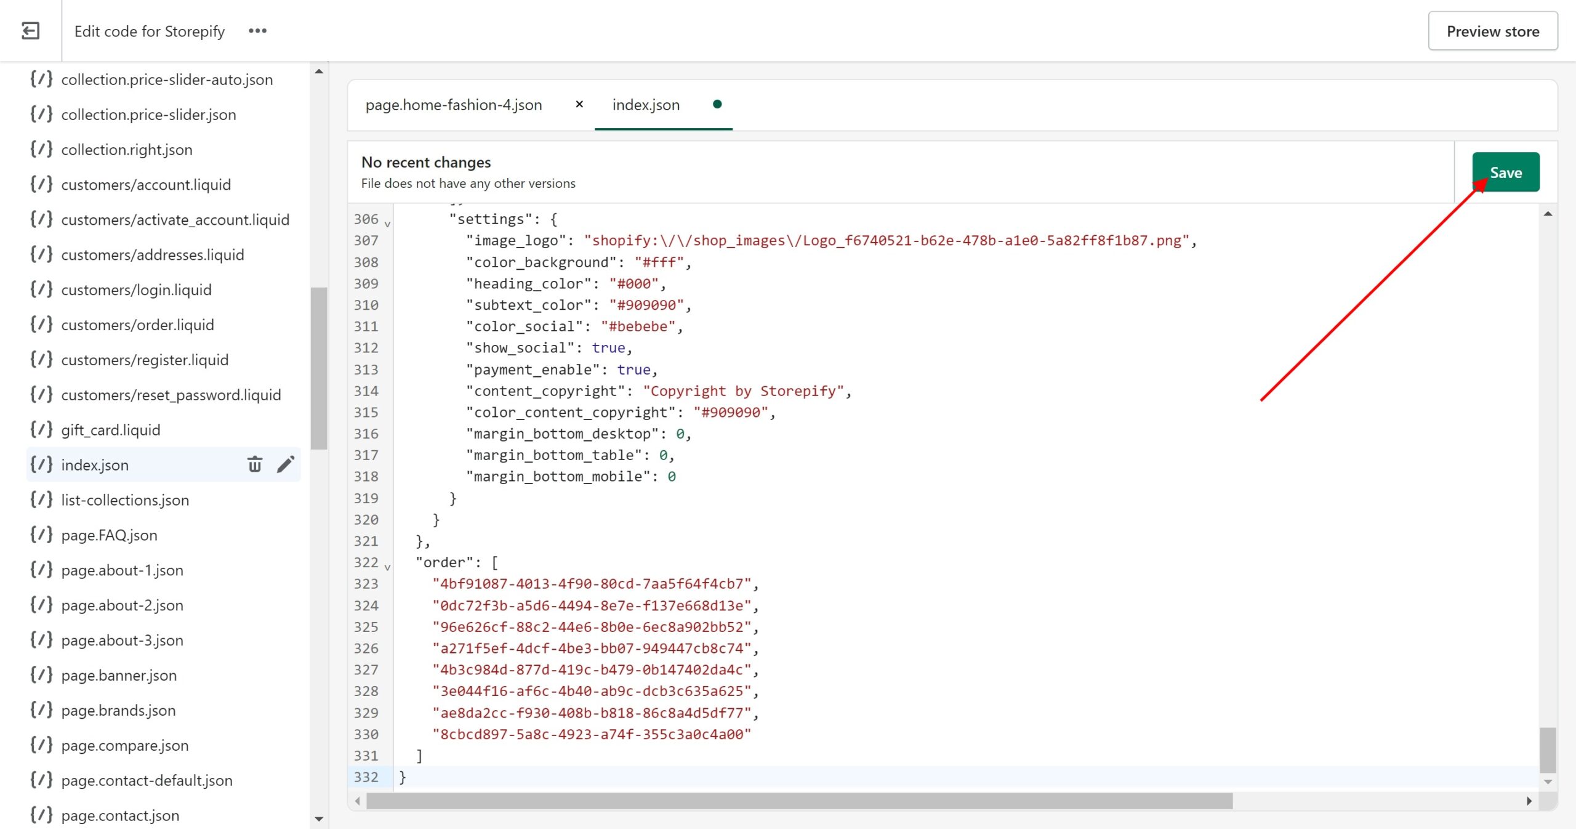Open customers/register.liquid file
Viewport: 1576px width, 829px height.
145,360
